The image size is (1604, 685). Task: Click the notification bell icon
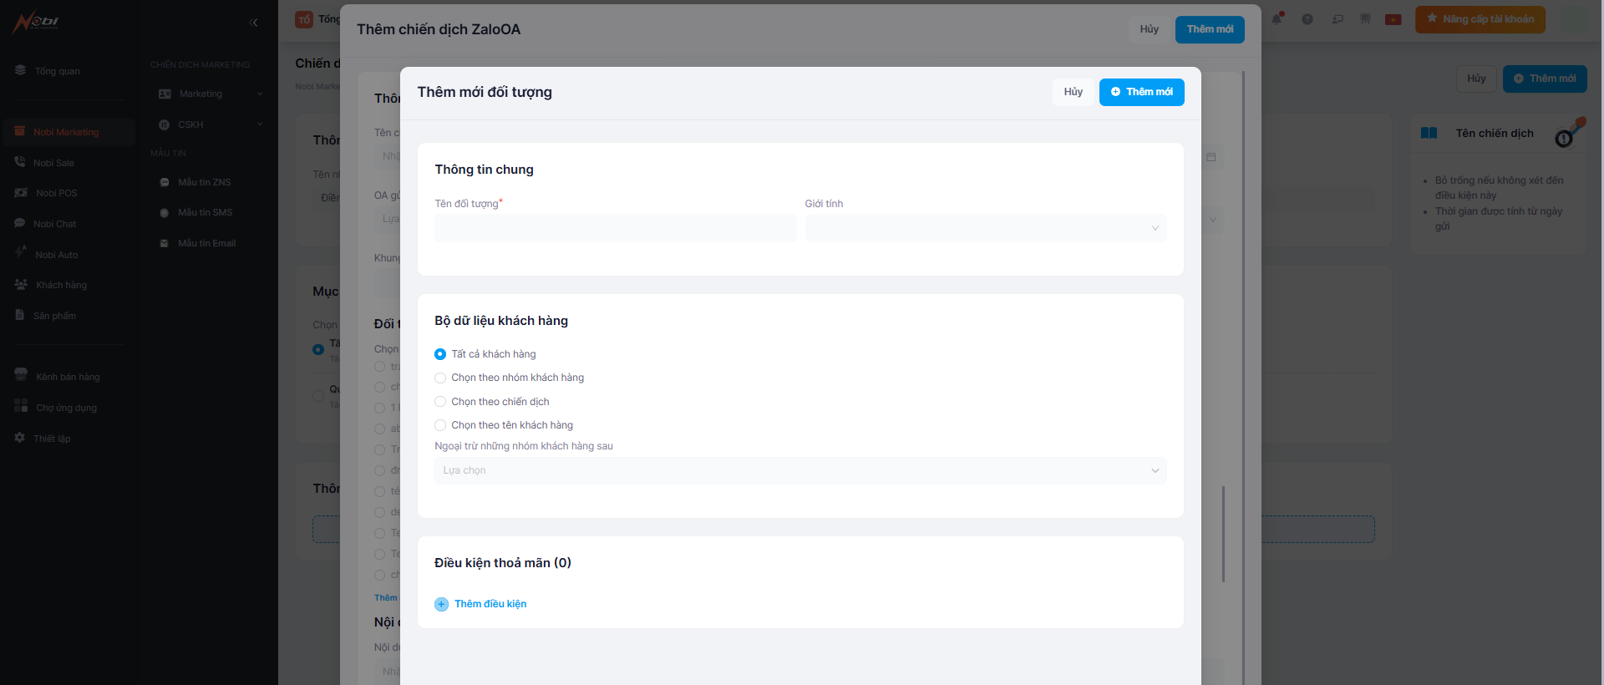click(1277, 19)
